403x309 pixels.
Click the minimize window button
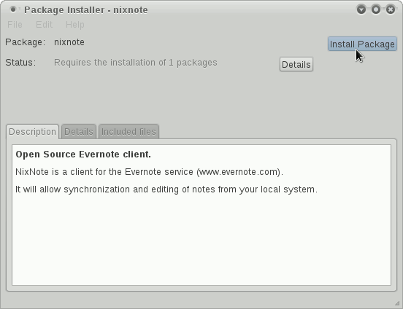(361, 9)
